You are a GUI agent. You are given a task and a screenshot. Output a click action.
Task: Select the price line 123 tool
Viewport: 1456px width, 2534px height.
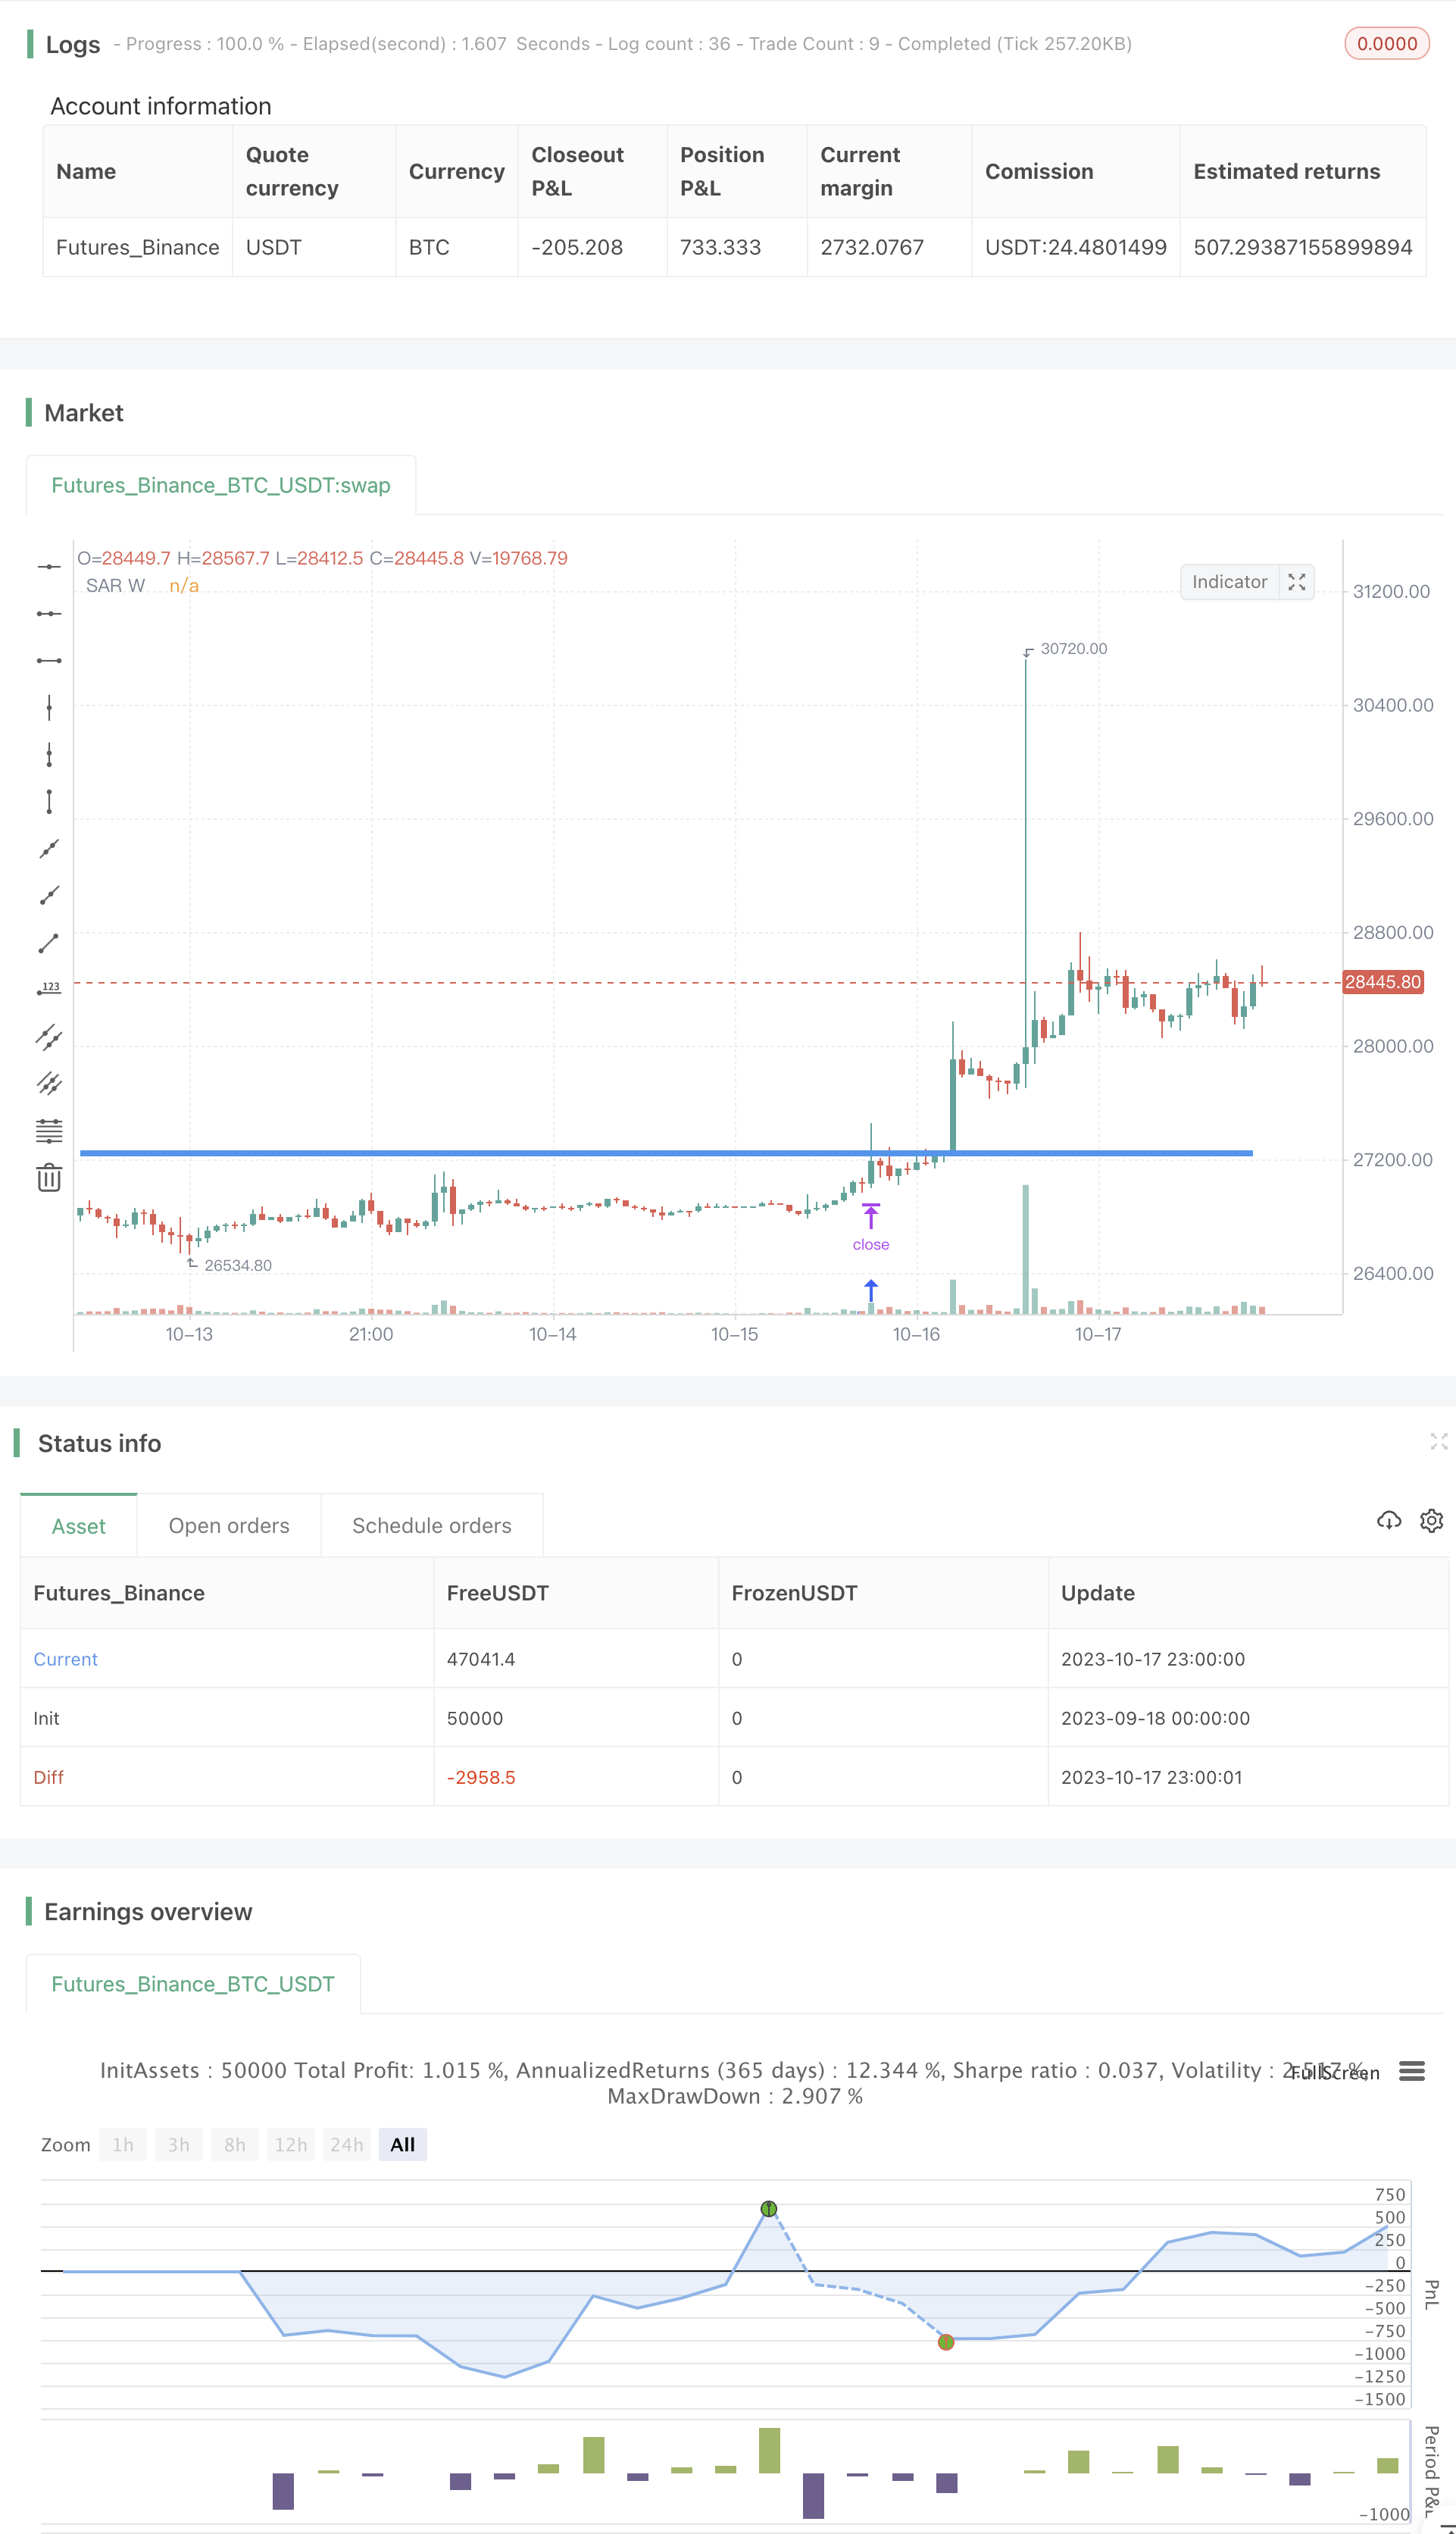(x=49, y=989)
